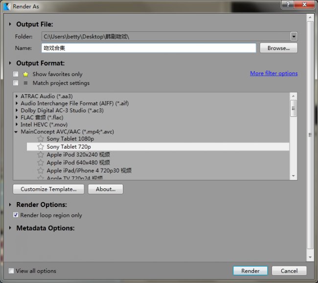Click the Customize Template button
318x283 pixels.
pyautogui.click(x=48, y=189)
